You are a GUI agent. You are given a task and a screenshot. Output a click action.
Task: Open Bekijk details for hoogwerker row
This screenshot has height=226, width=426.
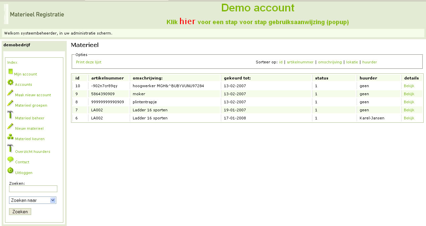point(409,86)
